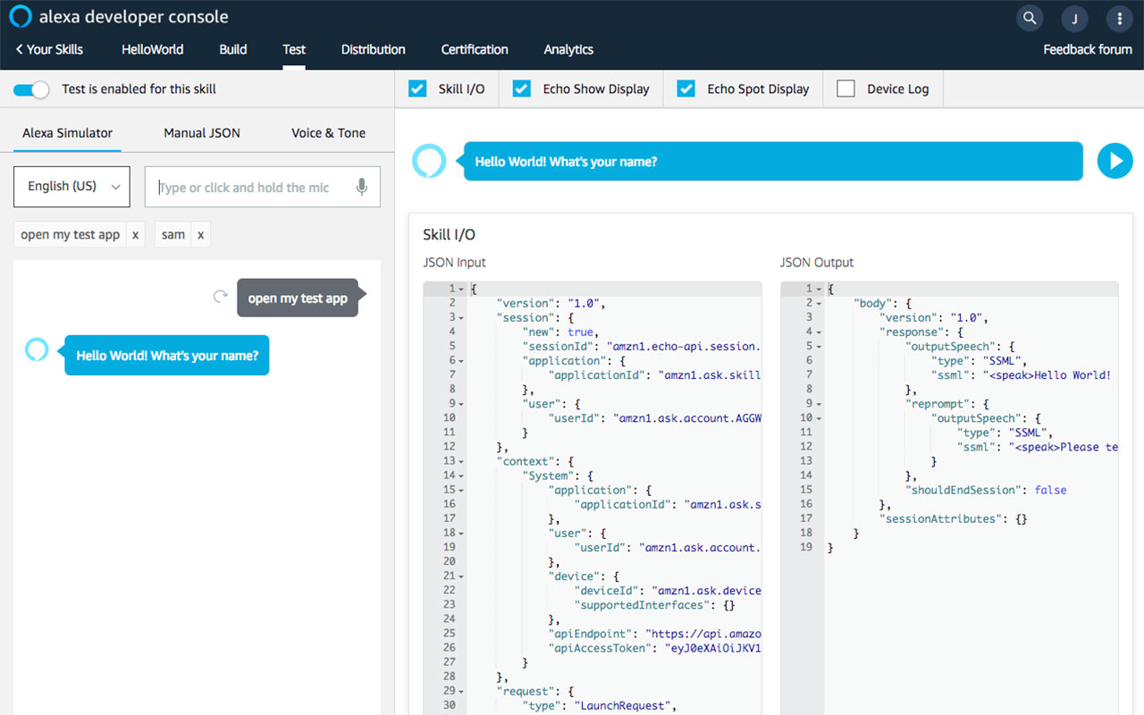
Task: Uncheck the Skill I/O checkbox
Action: [x=416, y=88]
